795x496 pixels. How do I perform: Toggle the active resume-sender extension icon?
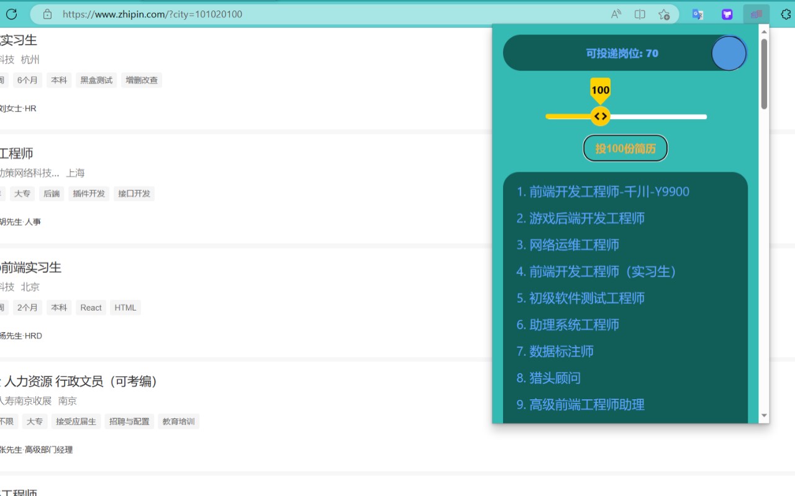[756, 14]
